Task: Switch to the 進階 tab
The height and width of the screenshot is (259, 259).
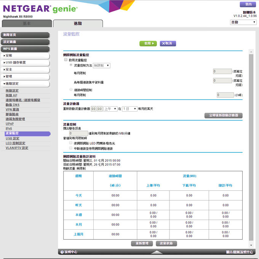Action: click(x=78, y=24)
